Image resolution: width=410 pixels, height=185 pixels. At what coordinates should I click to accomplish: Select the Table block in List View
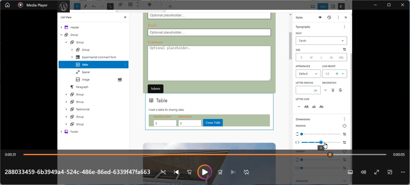click(93, 65)
